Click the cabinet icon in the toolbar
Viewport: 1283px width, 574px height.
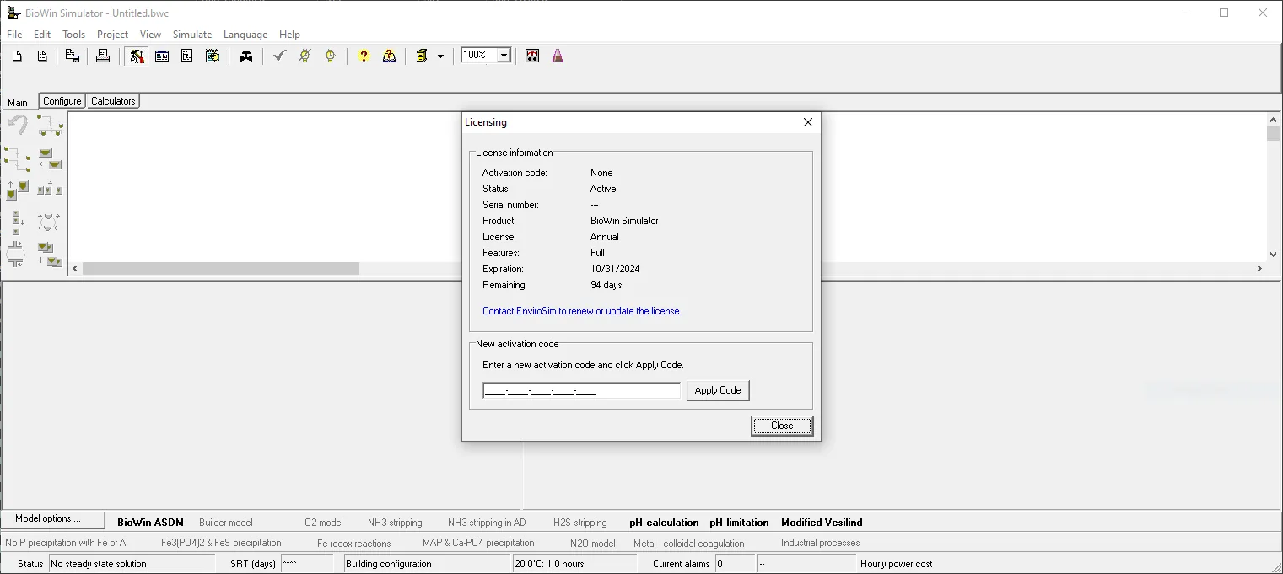click(422, 56)
